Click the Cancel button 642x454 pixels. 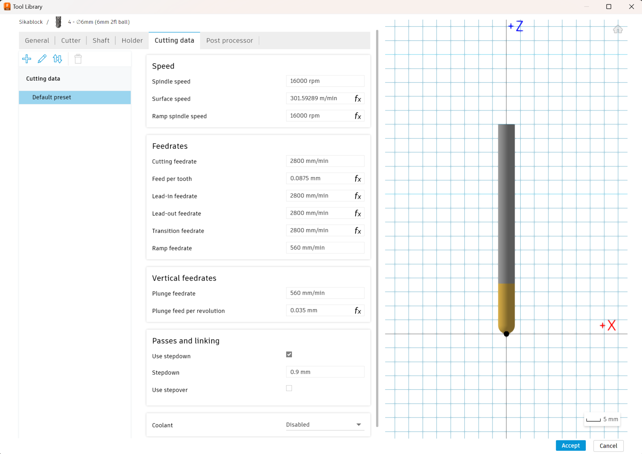coord(608,446)
